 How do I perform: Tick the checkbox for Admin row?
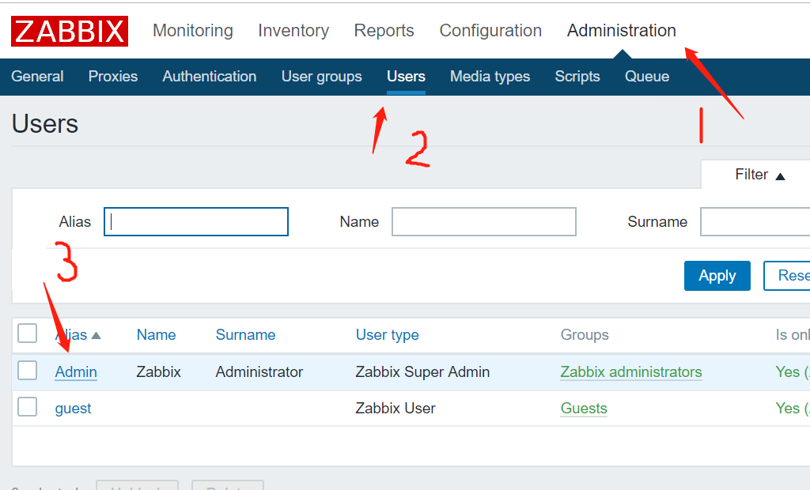(x=28, y=370)
